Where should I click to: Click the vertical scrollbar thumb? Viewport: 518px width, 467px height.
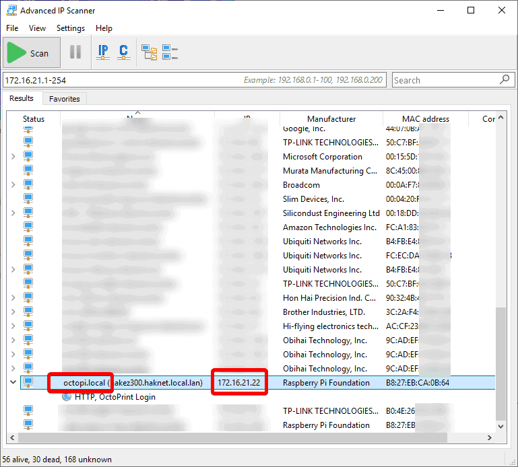(500, 364)
